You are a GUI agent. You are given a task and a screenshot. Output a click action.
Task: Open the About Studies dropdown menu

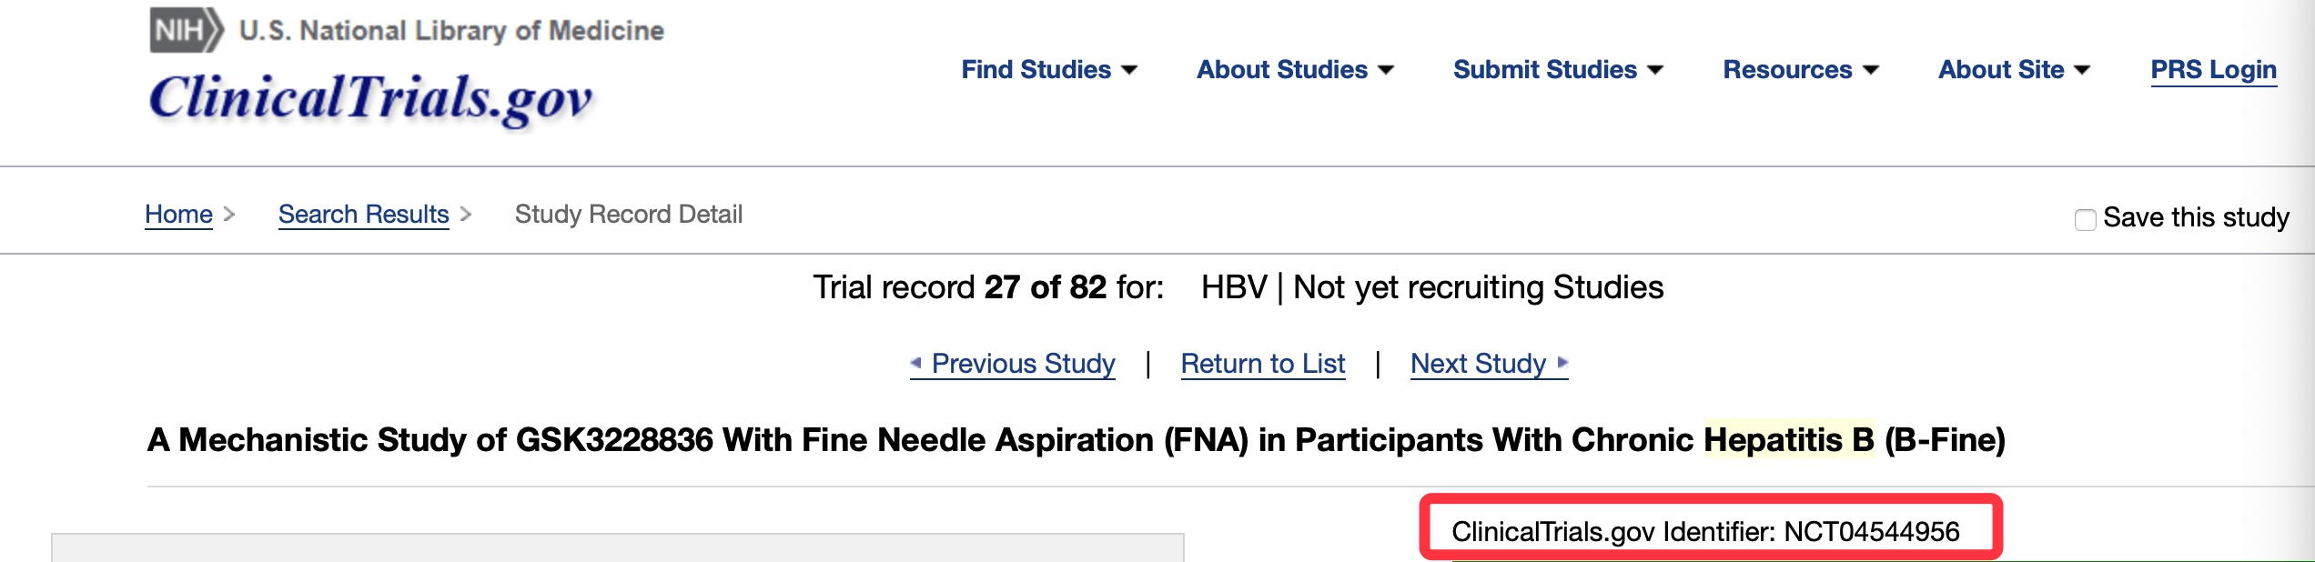coord(1294,70)
